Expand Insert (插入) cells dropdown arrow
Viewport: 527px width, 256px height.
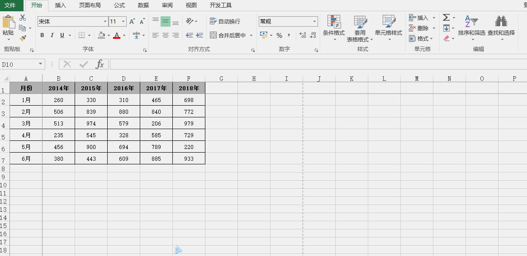[x=434, y=18]
